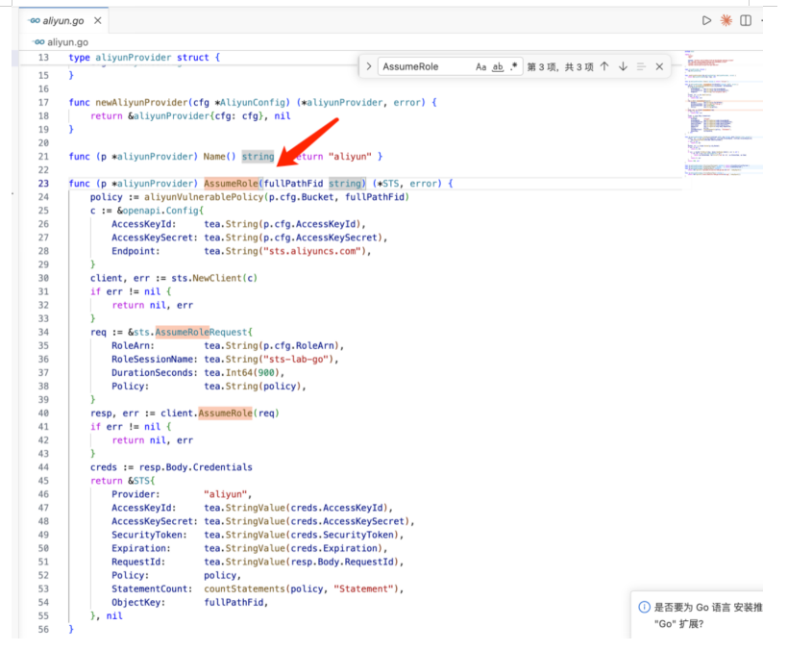Toggle match case (Aa) in find
The width and height of the screenshot is (812, 651).
pos(481,67)
